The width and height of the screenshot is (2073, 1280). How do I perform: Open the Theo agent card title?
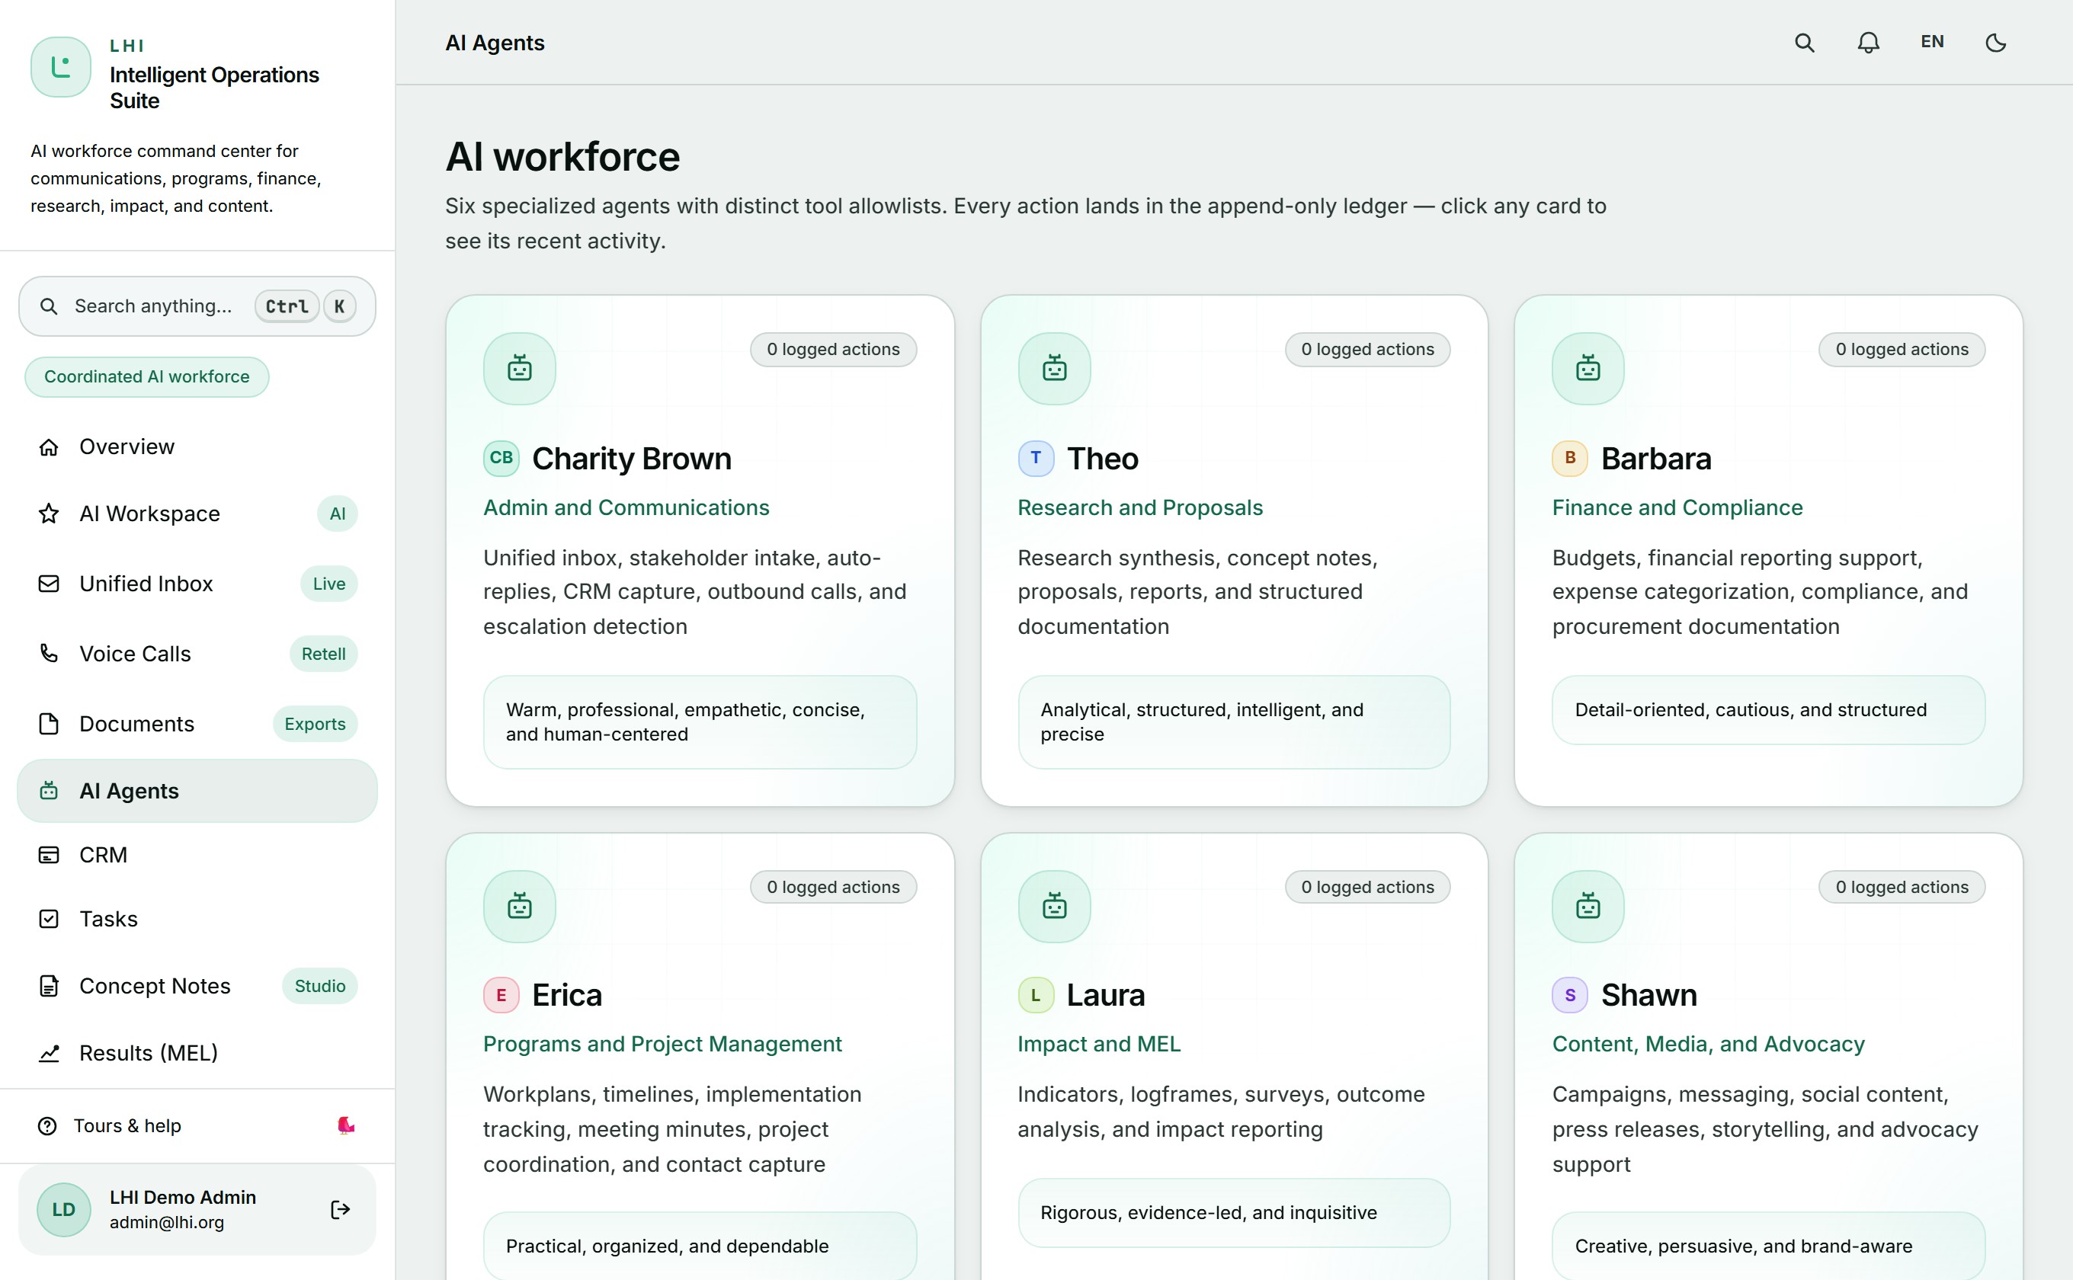(x=1103, y=458)
